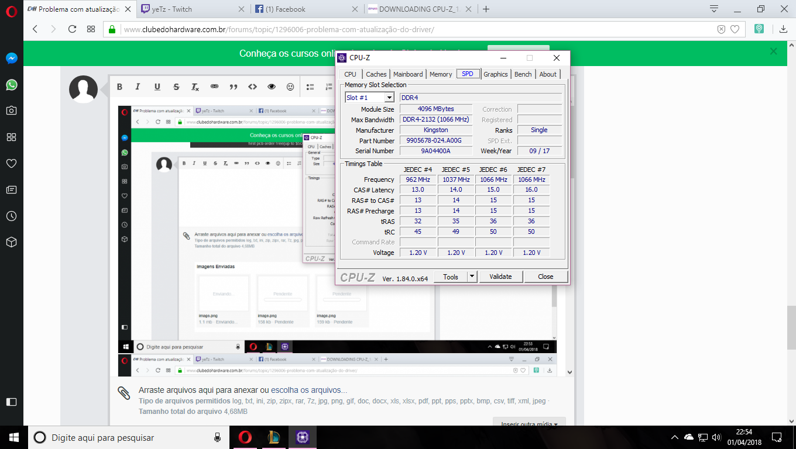Open Extensions cube in sidebar

coord(11,242)
